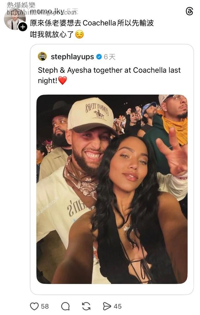The image size is (200, 315).
Task: View the Coachella selfie photo
Action: 112,189
